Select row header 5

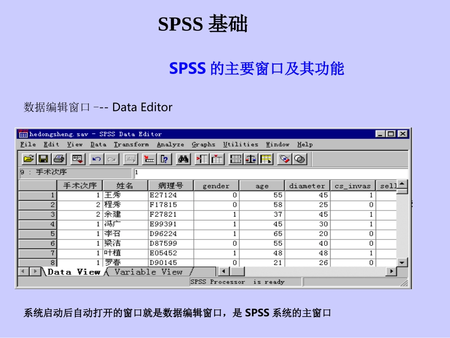tap(37, 234)
